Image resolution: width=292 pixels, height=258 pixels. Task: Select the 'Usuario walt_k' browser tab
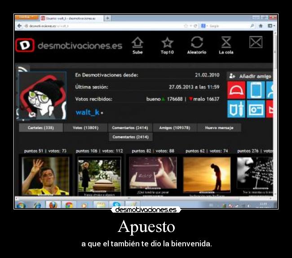71,18
